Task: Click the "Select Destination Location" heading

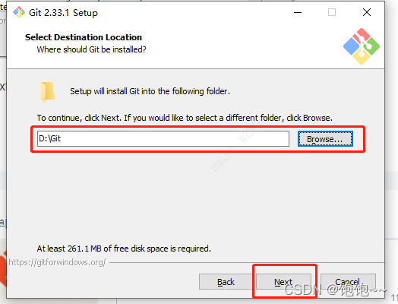Action: pyautogui.click(x=84, y=37)
